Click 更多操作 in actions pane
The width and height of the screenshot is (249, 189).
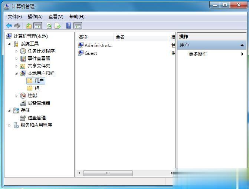[x=198, y=54]
